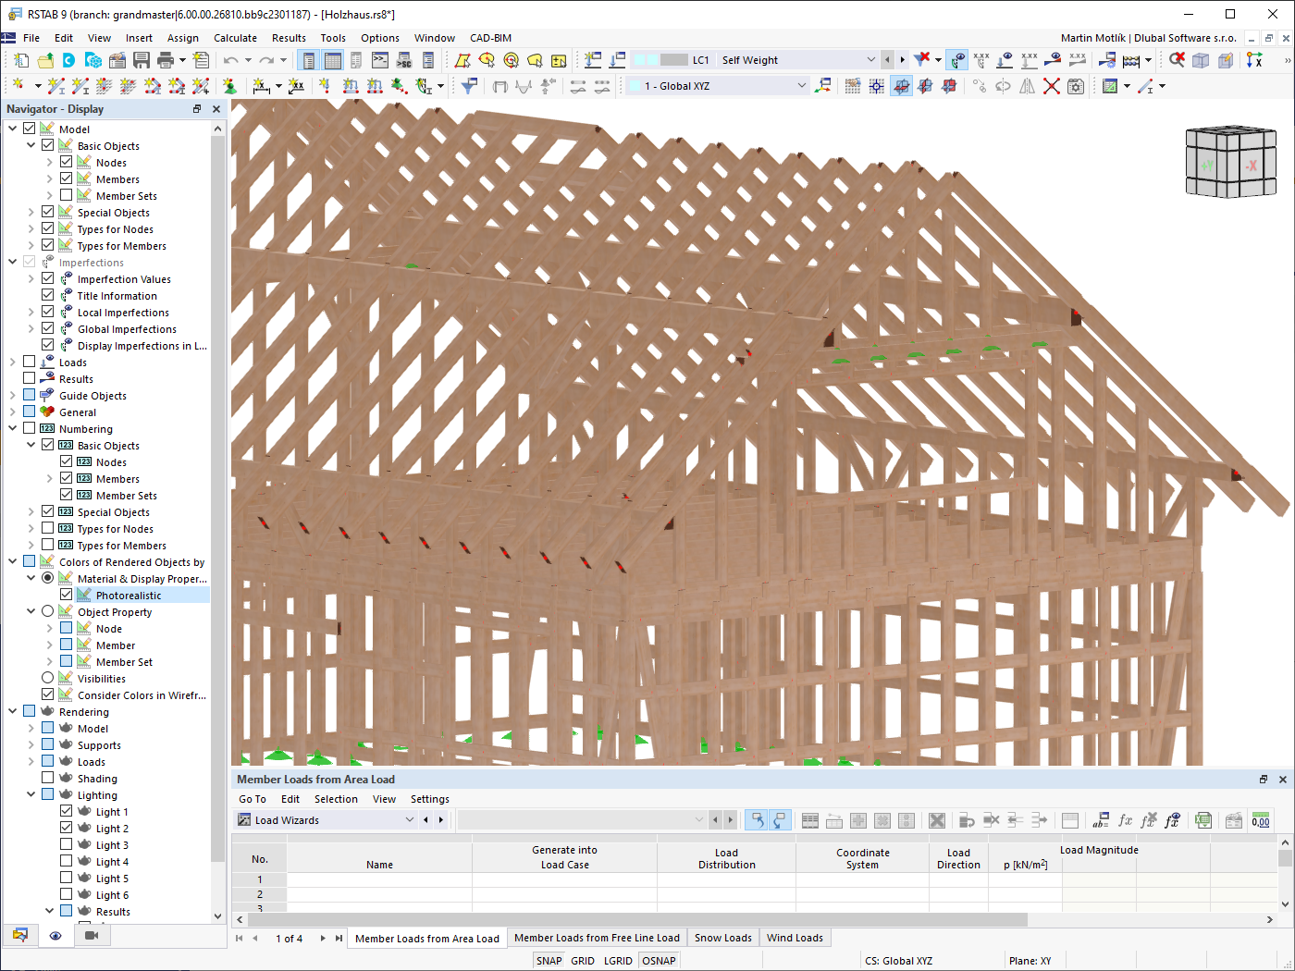
Task: Select the lasso selection tool icon
Action: click(x=535, y=60)
